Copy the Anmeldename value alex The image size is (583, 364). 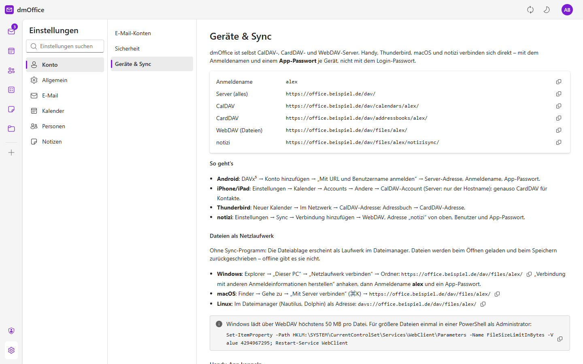click(x=559, y=82)
